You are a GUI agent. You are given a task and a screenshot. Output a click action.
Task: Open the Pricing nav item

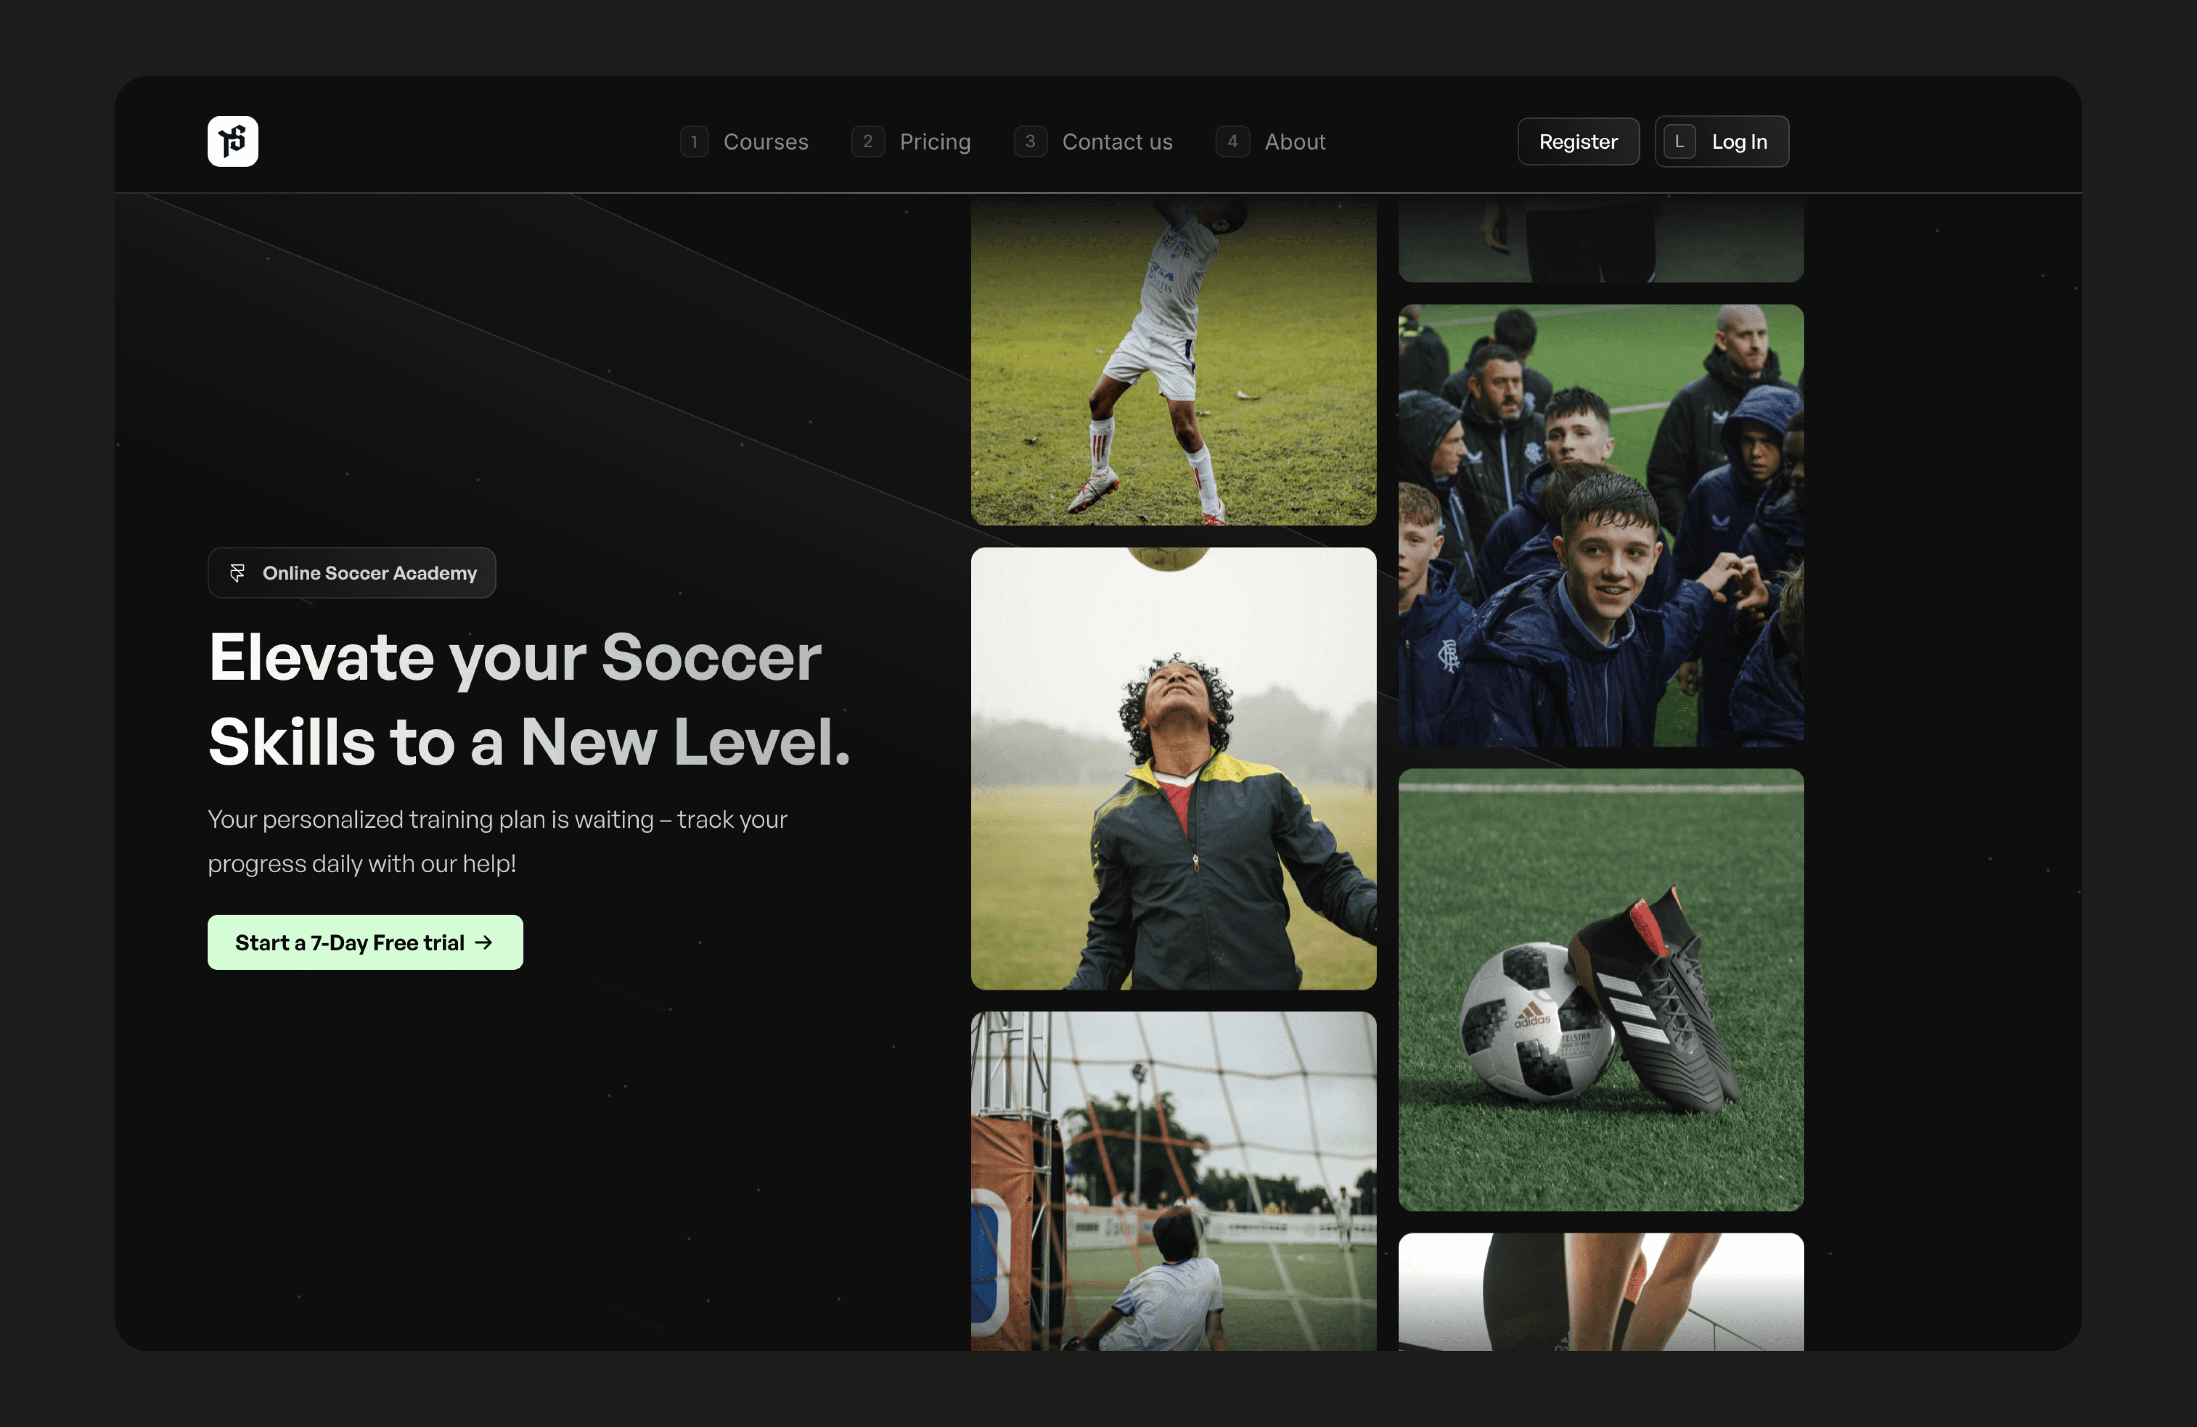point(934,141)
